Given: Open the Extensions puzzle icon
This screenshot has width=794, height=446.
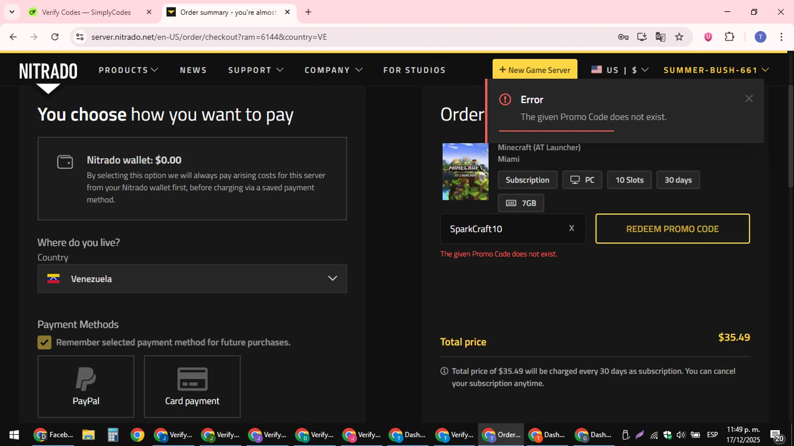Looking at the screenshot, I should click(729, 37).
